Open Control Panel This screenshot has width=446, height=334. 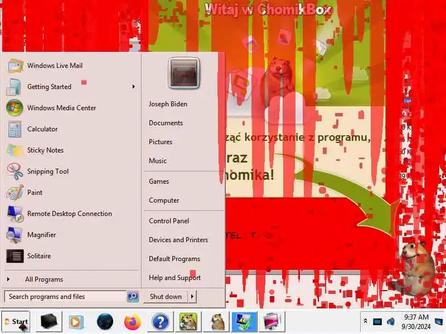coord(169,221)
